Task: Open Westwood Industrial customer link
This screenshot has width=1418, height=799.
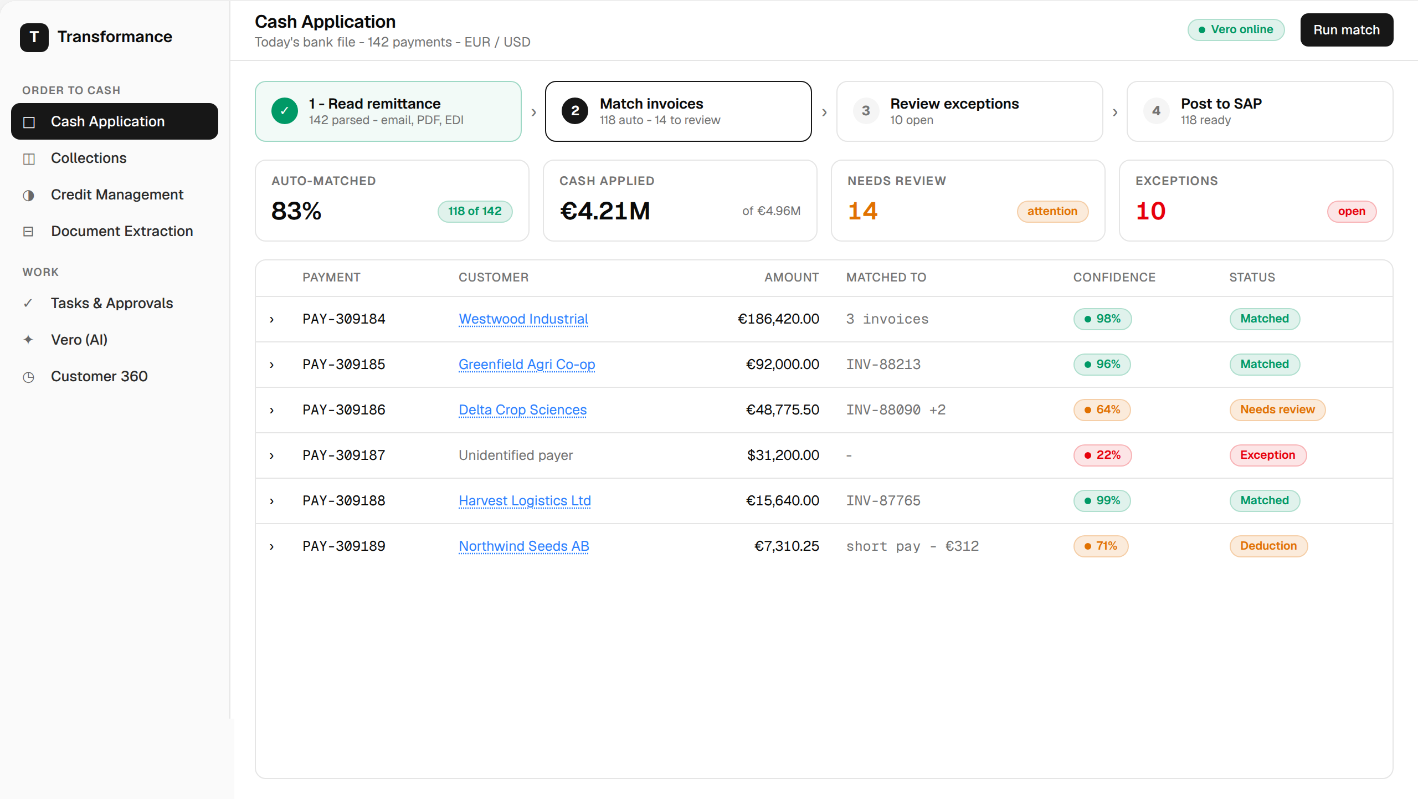Action: tap(523, 319)
